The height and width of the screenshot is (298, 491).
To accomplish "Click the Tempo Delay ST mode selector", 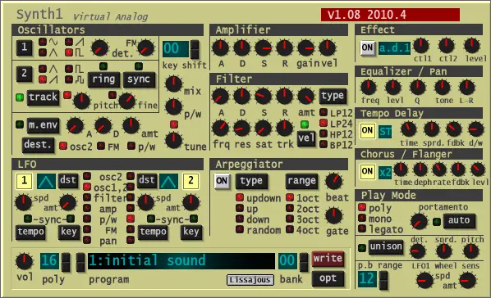I will 385,132.
